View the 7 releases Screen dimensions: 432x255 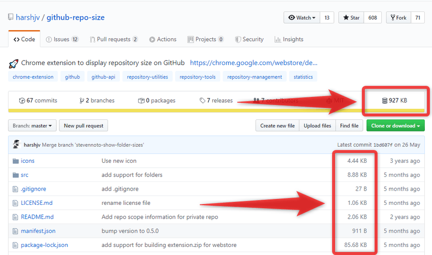tap(216, 100)
